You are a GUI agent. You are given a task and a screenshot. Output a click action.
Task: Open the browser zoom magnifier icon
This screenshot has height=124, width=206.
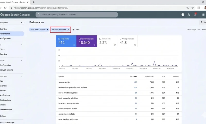pos(188,8)
